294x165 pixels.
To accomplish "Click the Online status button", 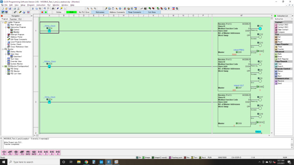I will tap(59, 12).
